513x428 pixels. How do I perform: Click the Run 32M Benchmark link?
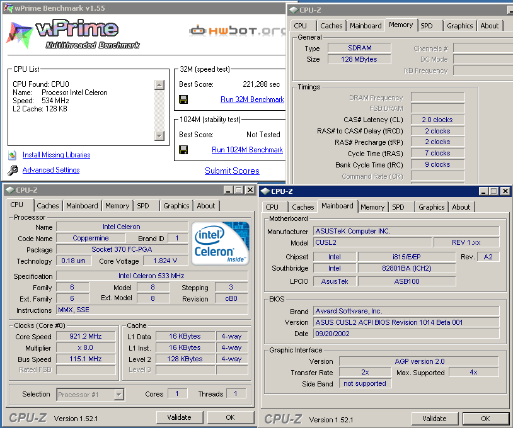[252, 99]
